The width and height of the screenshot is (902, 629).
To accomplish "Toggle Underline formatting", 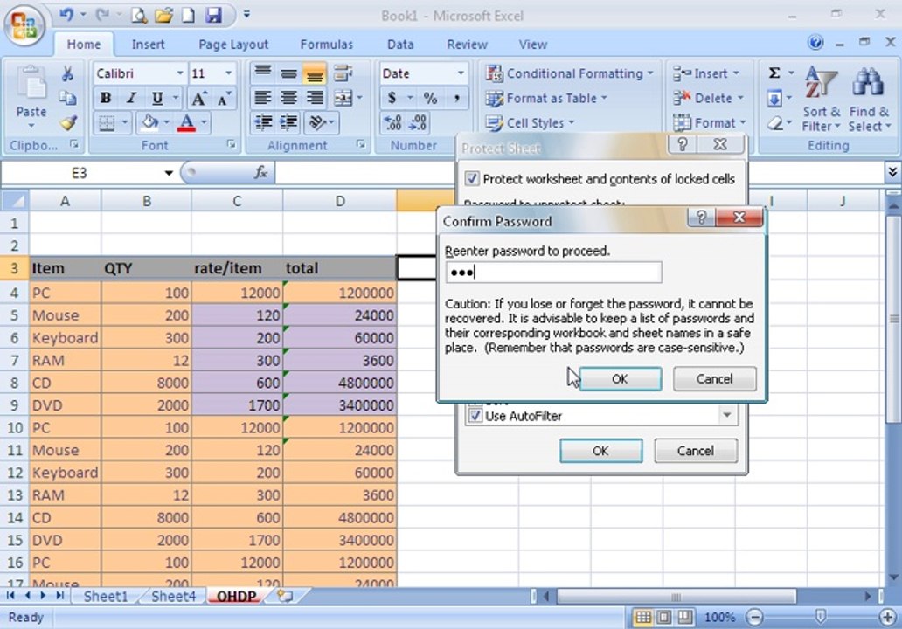I will coord(157,99).
